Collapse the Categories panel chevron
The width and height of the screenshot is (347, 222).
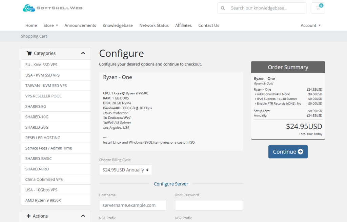click(x=83, y=53)
